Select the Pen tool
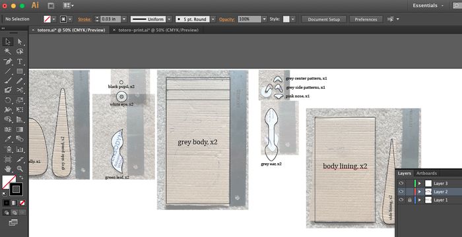Screen dimensions: 462x237 click(x=8, y=61)
